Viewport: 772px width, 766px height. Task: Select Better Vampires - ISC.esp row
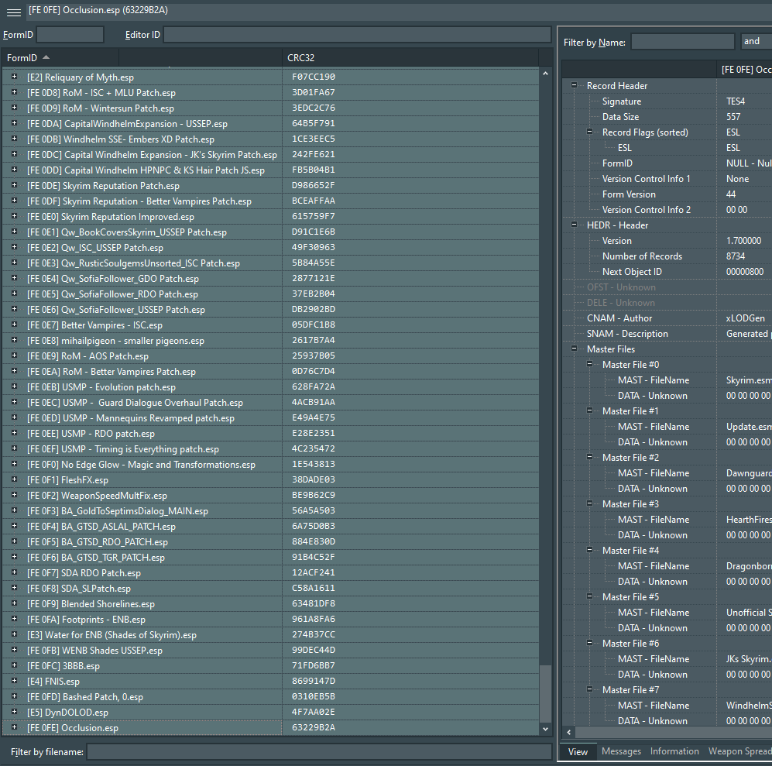pyautogui.click(x=271, y=325)
